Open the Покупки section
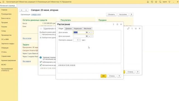This screenshot has height=101, width=179. 4,27
